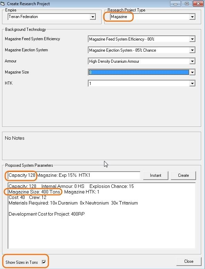Toggle Show Sizes in Tons checkbox
This screenshot has width=205, height=269.
point(44,262)
